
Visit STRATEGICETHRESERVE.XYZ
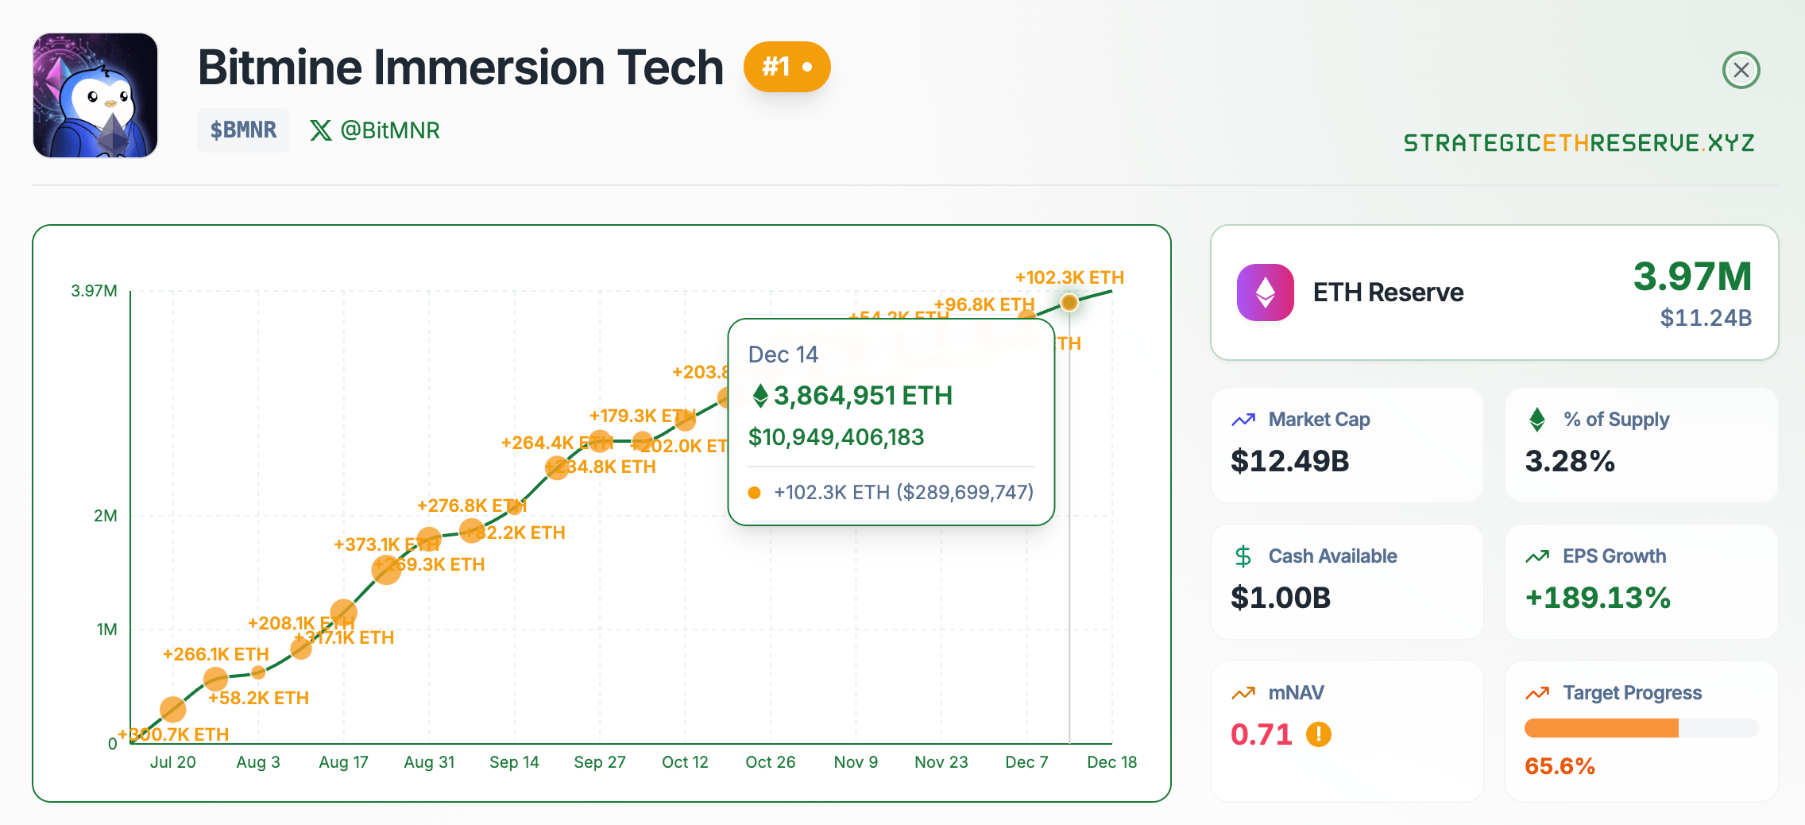[x=1578, y=144]
